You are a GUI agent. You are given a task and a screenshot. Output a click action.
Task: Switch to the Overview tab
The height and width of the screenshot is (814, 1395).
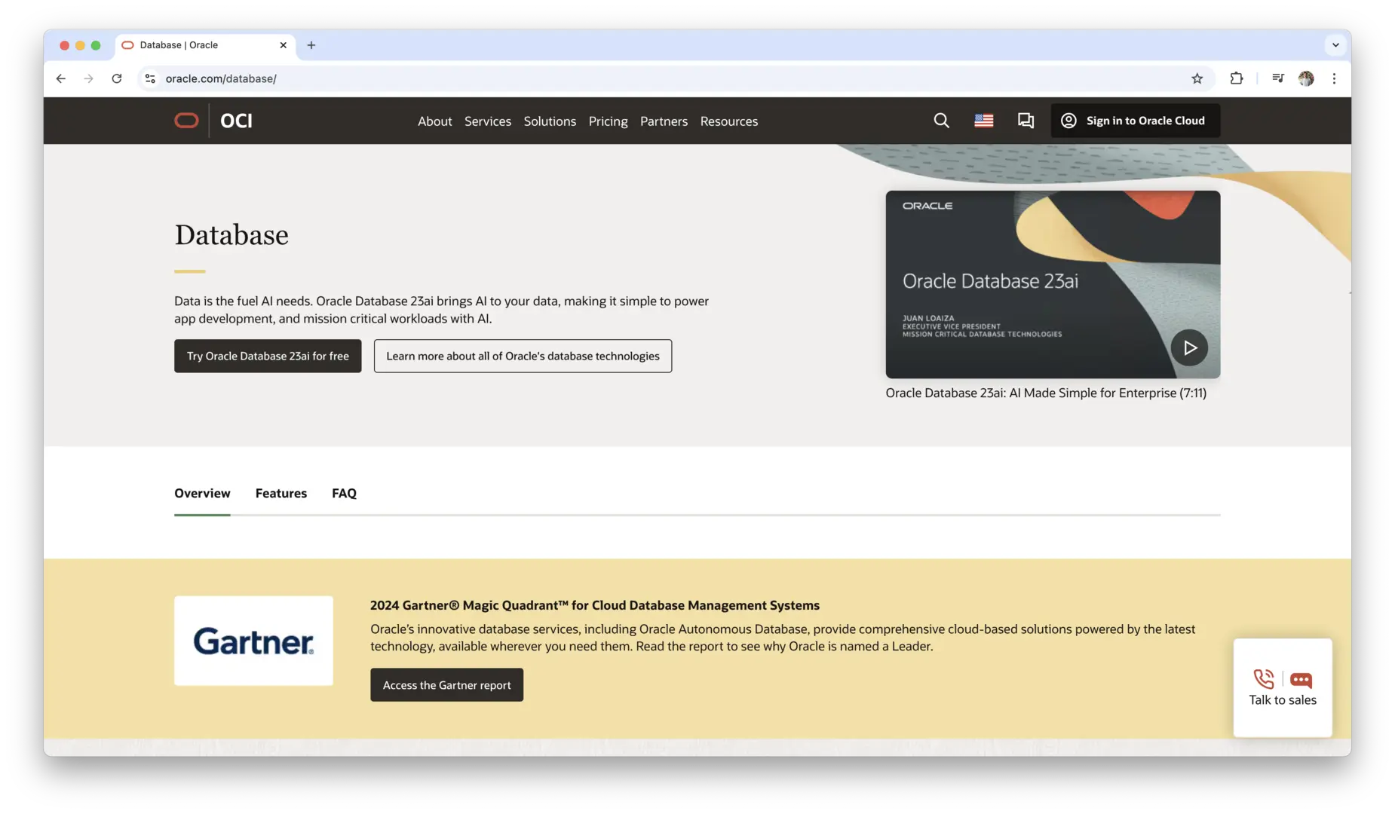click(202, 493)
